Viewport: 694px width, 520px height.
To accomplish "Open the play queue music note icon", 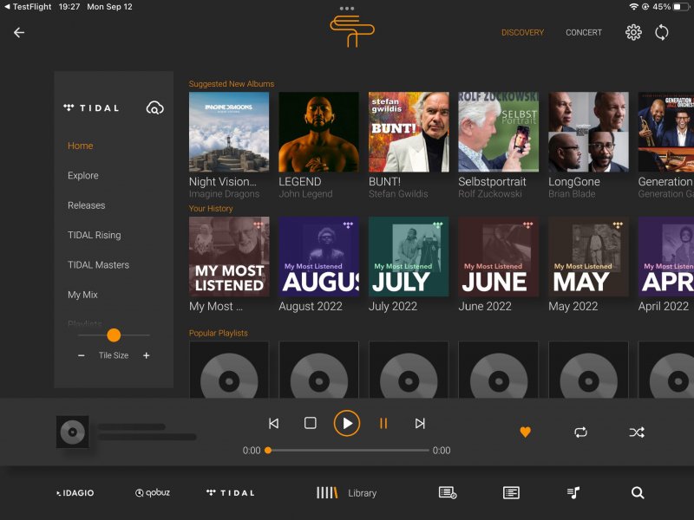I will tap(573, 492).
